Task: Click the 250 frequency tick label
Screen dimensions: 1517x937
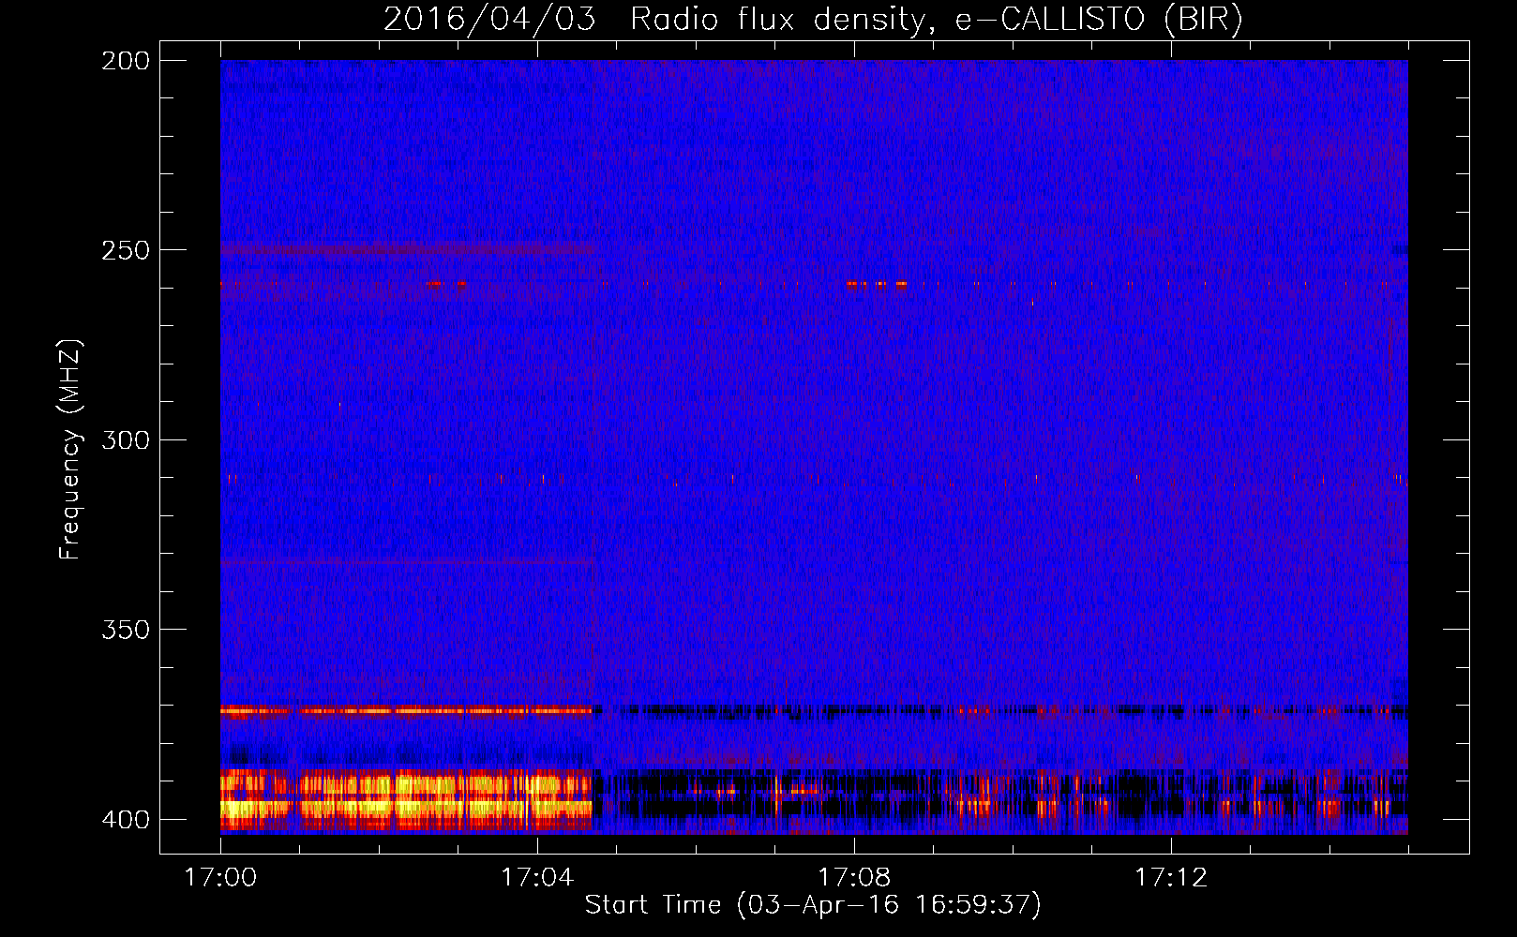Action: coord(126,250)
